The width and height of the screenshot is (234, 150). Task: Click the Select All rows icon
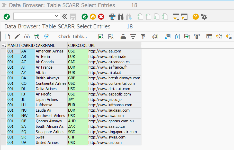(x=101, y=36)
